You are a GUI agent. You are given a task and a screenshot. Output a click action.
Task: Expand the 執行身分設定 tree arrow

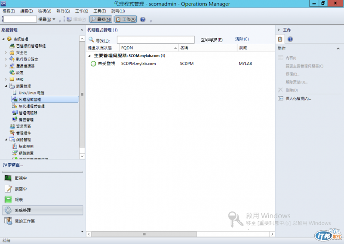coord(6,59)
